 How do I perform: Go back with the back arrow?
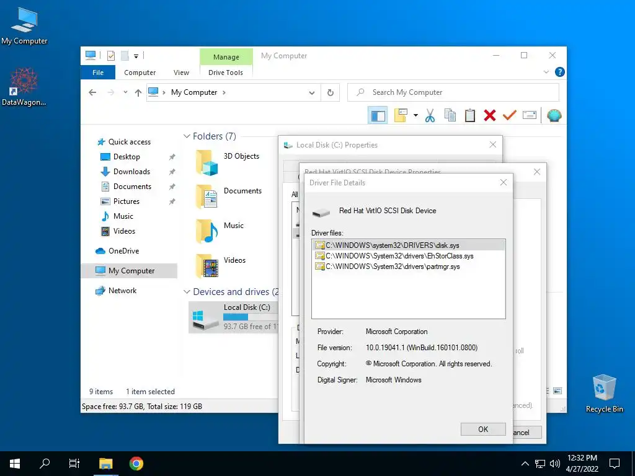(92, 92)
